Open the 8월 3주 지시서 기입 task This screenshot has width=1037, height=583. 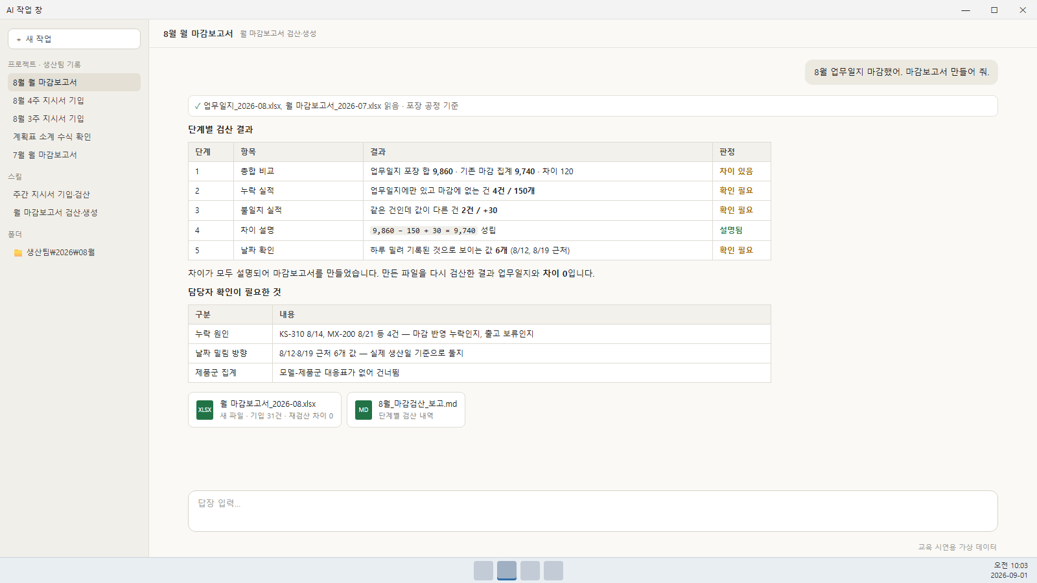click(x=74, y=119)
